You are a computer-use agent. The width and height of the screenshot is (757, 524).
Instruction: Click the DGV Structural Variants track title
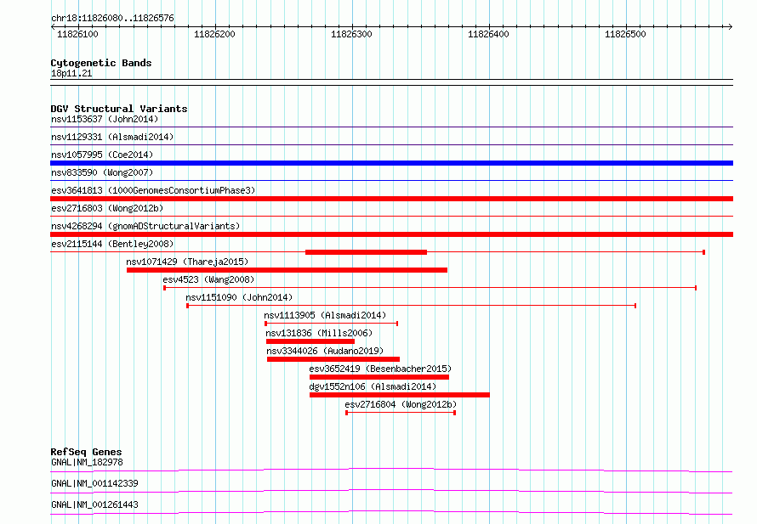pos(119,109)
